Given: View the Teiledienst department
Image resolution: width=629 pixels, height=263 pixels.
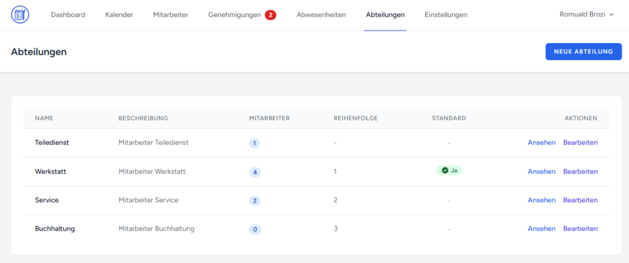Looking at the screenshot, I should 541,143.
